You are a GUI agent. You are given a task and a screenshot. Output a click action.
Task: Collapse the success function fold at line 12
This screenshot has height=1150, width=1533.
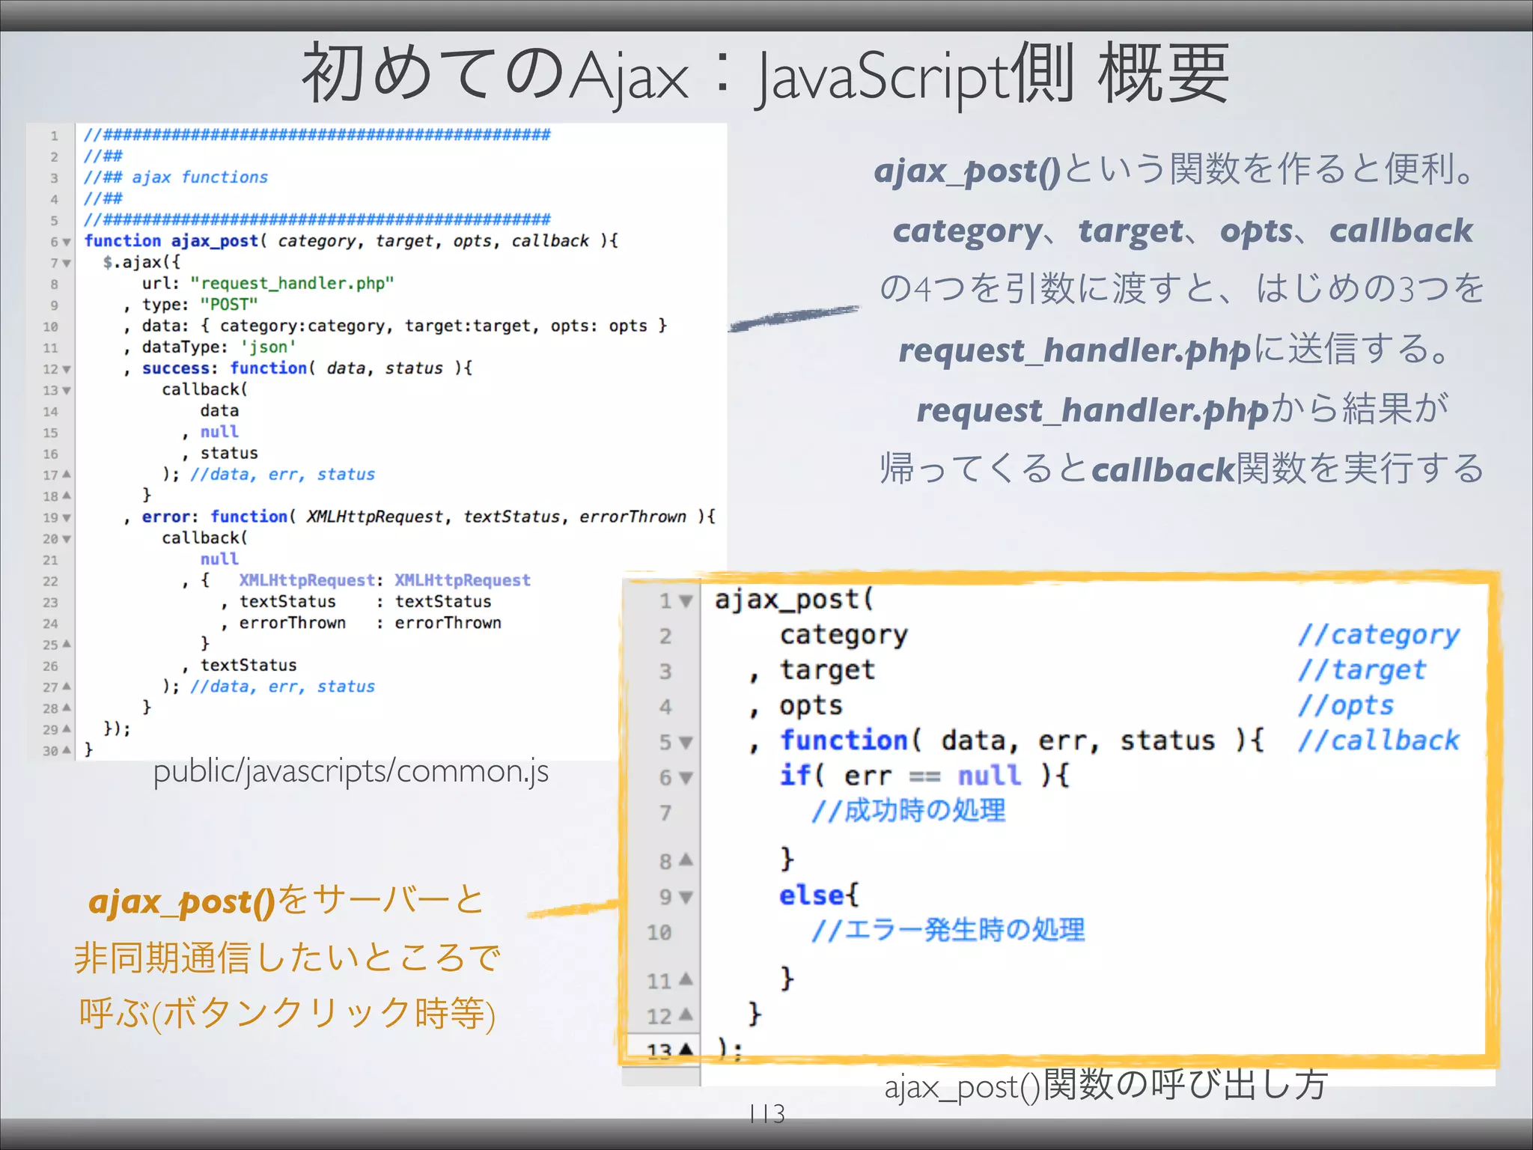(67, 370)
